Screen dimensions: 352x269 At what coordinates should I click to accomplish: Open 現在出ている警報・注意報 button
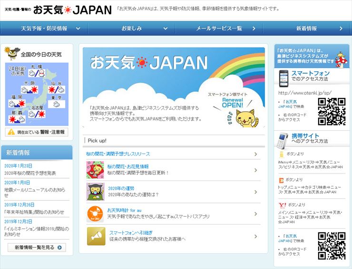(x=37, y=132)
